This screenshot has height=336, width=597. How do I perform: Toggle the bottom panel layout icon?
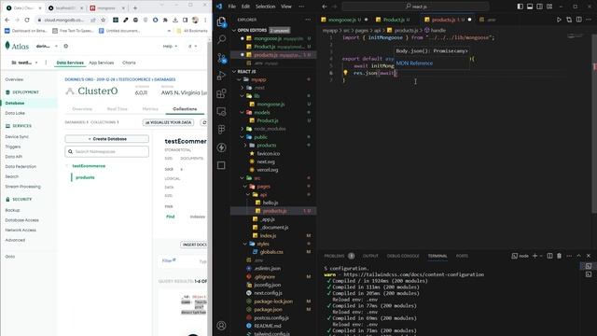(x=530, y=7)
